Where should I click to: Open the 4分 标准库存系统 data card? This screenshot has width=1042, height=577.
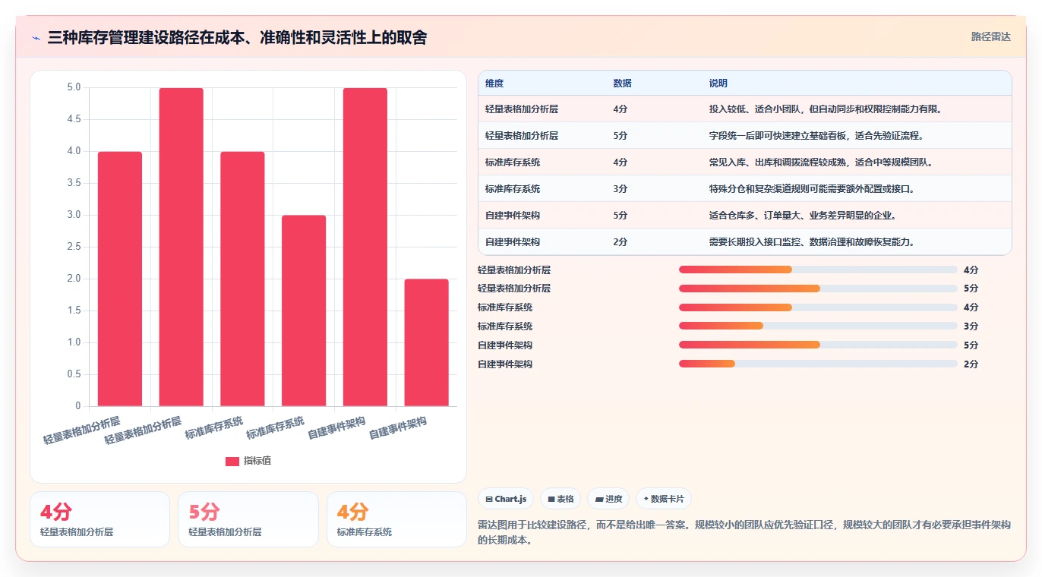[396, 519]
